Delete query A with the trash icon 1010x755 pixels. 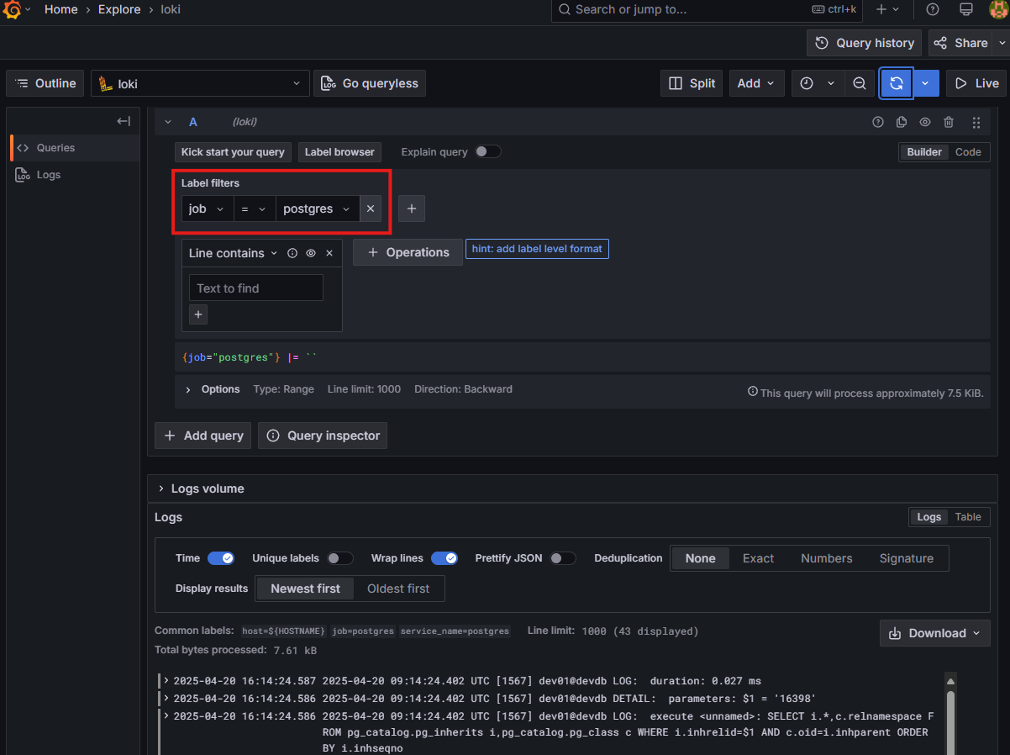coord(949,122)
